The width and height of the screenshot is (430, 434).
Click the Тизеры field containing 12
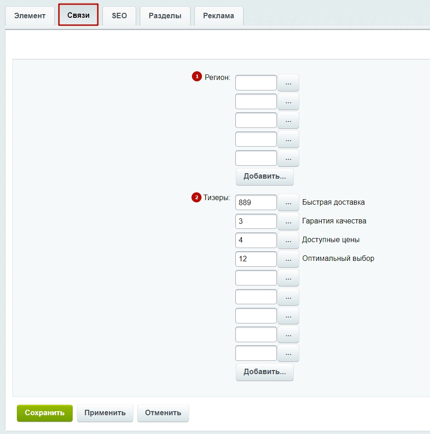pyautogui.click(x=256, y=259)
